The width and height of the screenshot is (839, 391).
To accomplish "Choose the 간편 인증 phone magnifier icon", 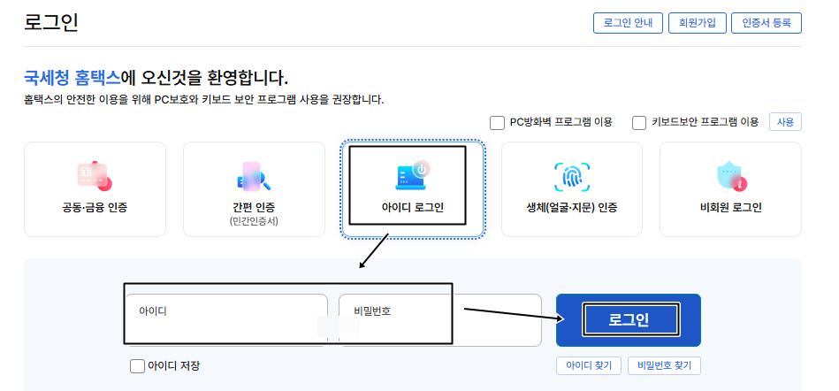I will coord(254,176).
